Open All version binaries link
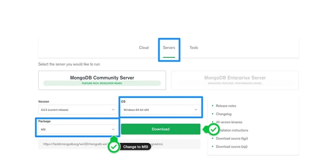 click(x=229, y=122)
